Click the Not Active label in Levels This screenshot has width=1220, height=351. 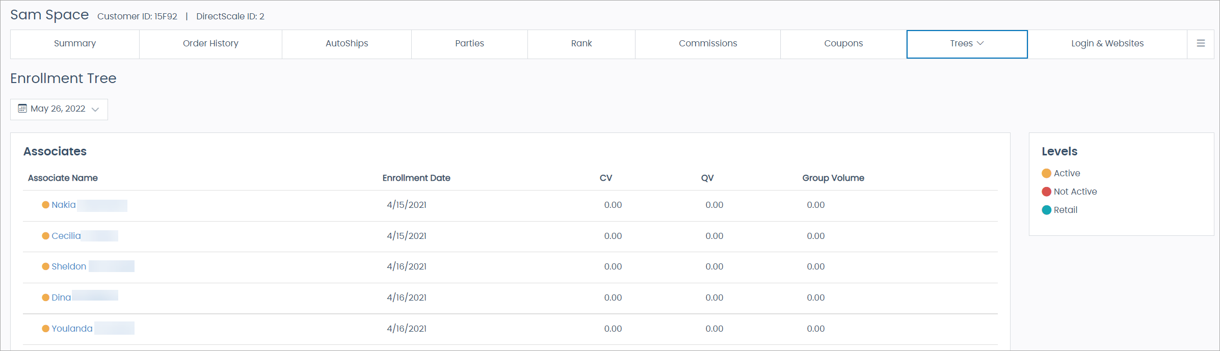coord(1075,192)
